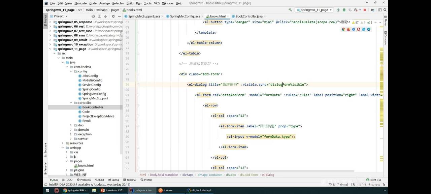The height and width of the screenshot is (194, 431).
Task: Click Select Opened File target icon
Action: [x=93, y=16]
